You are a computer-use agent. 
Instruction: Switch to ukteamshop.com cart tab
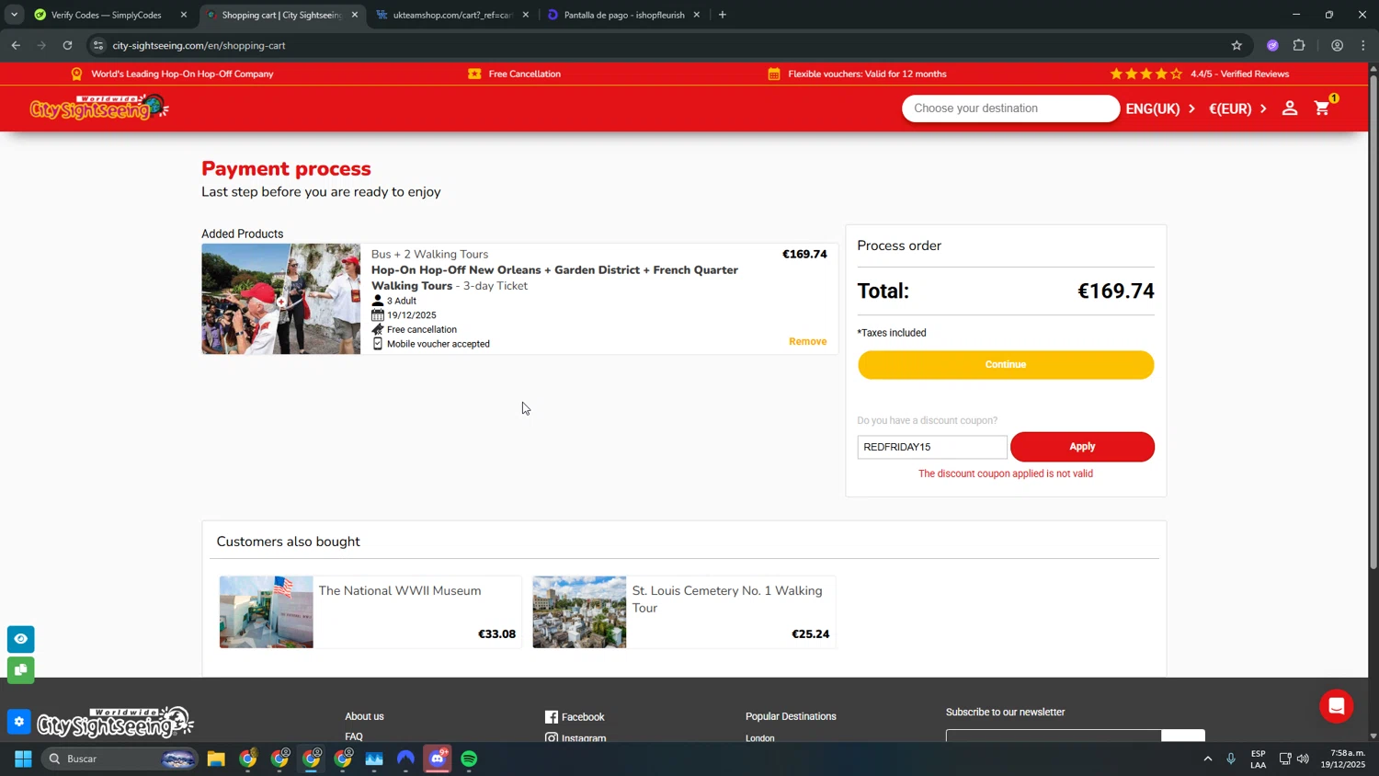(x=451, y=15)
